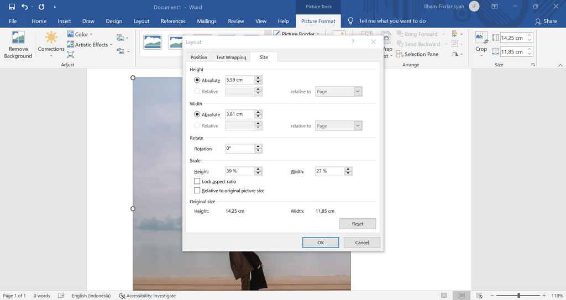Viewport: 566px width, 300px height.
Task: Expand the Crop dropdown arrow
Action: pos(481,56)
